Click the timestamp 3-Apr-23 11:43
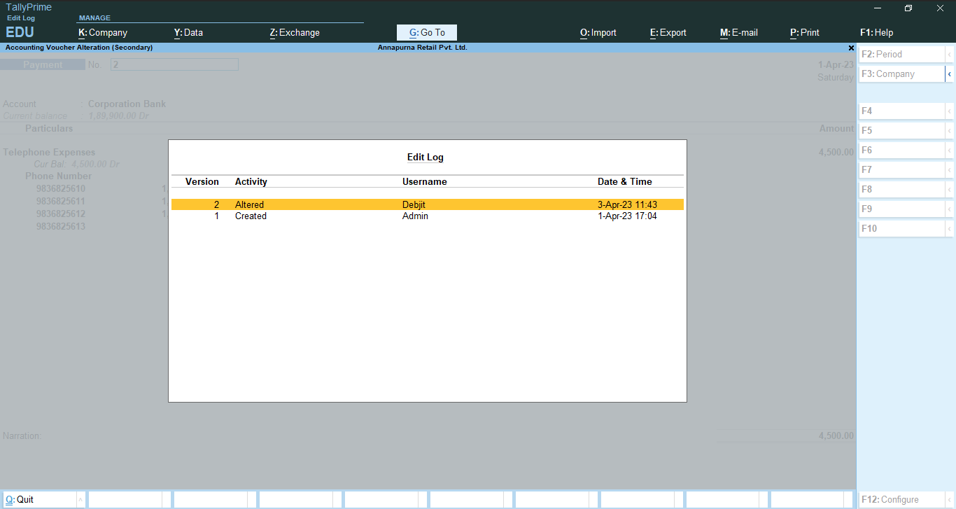The width and height of the screenshot is (956, 509). click(627, 204)
